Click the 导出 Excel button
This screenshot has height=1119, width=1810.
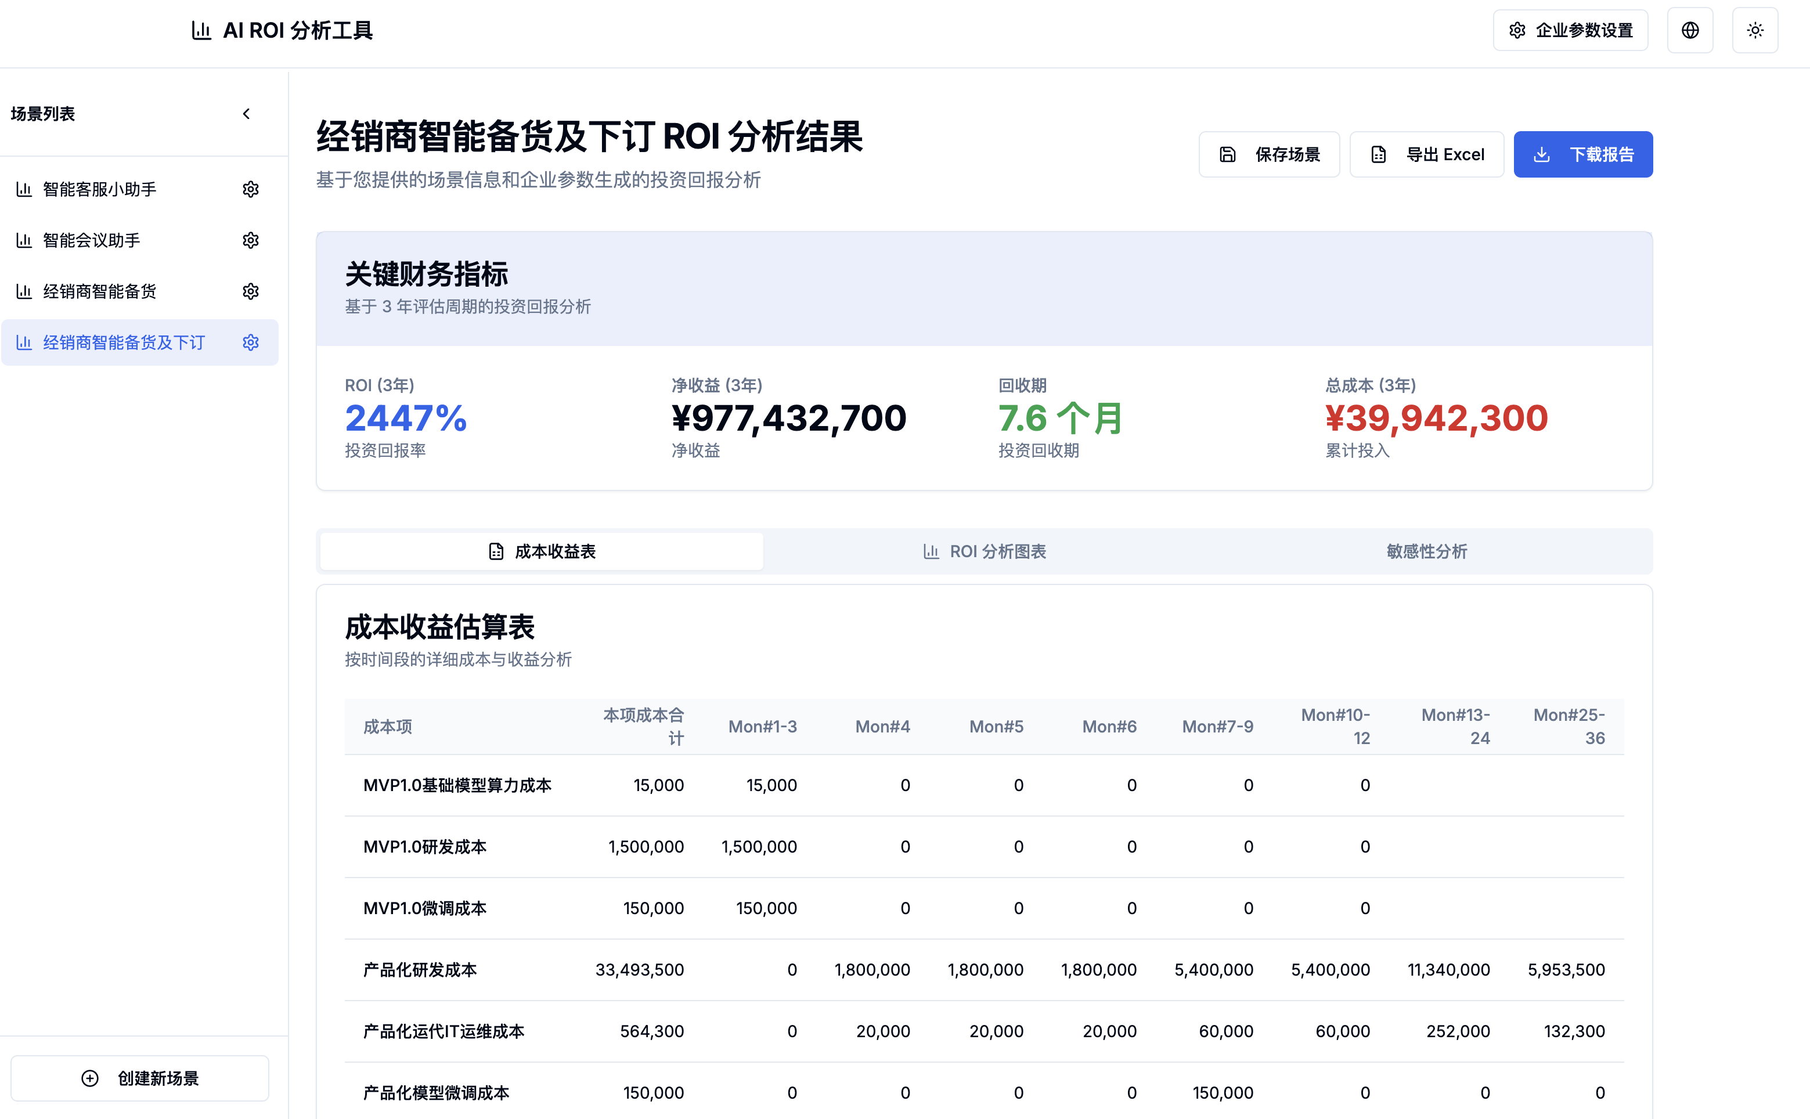click(1426, 155)
